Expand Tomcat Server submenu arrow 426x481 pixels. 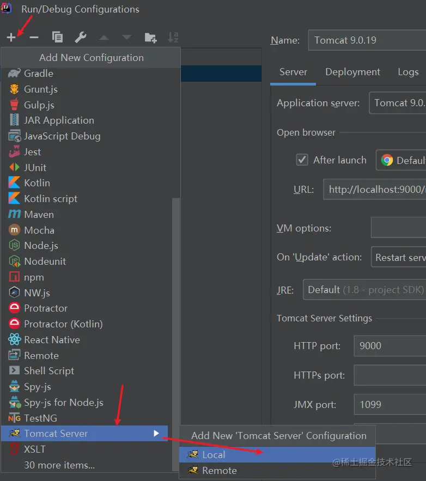point(156,433)
